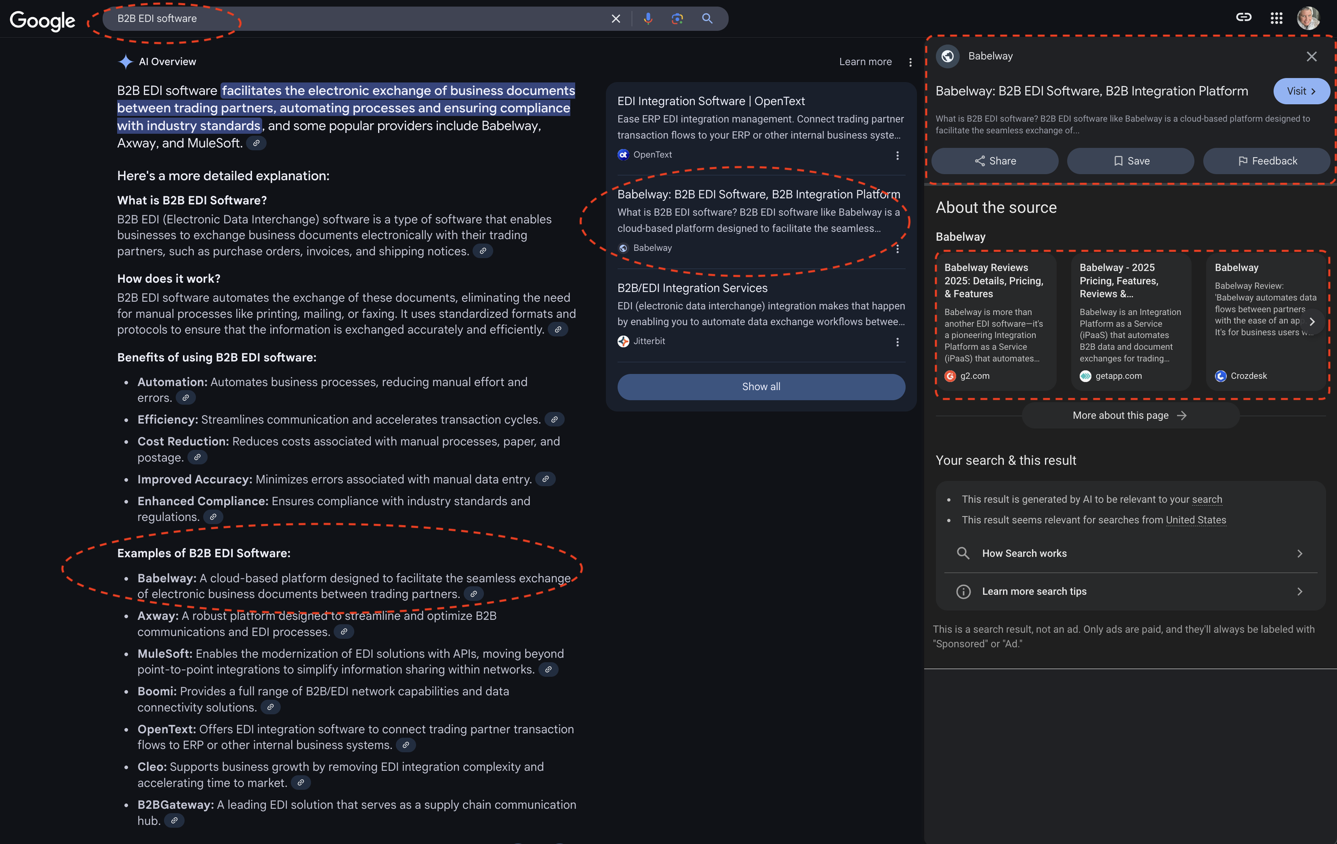Click the magnifier search submit icon
The width and height of the screenshot is (1337, 844).
(x=707, y=18)
